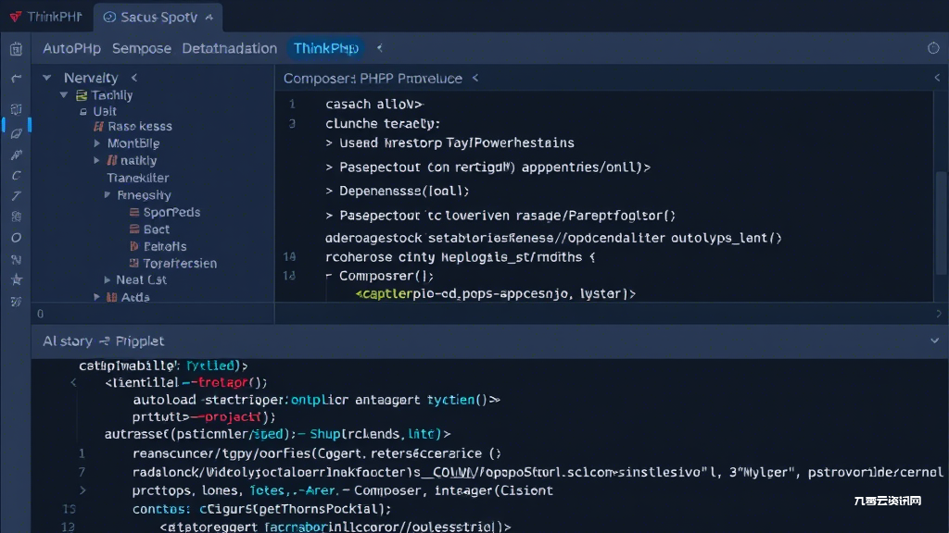Expand the Usend hrestorp line
The image size is (949, 533).
tap(329, 143)
